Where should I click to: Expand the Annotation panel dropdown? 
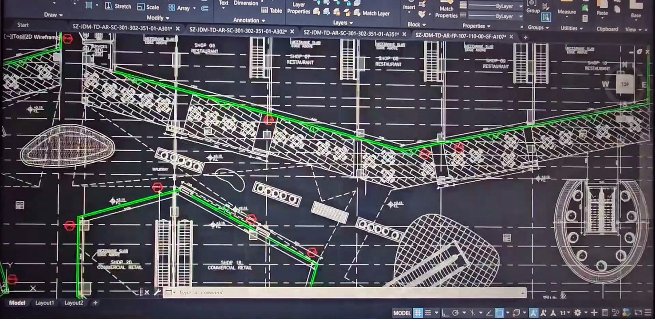coord(249,20)
